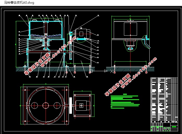Click the center hole of the top-view disc

46,105
